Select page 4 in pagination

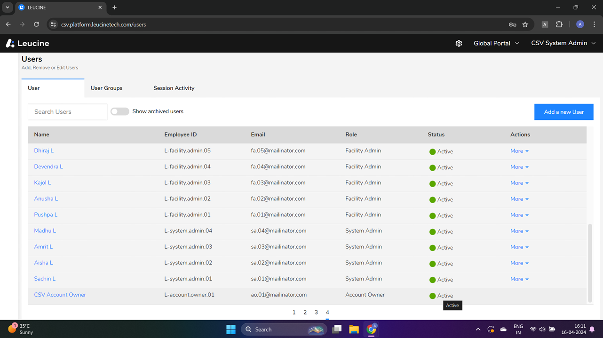[327, 312]
